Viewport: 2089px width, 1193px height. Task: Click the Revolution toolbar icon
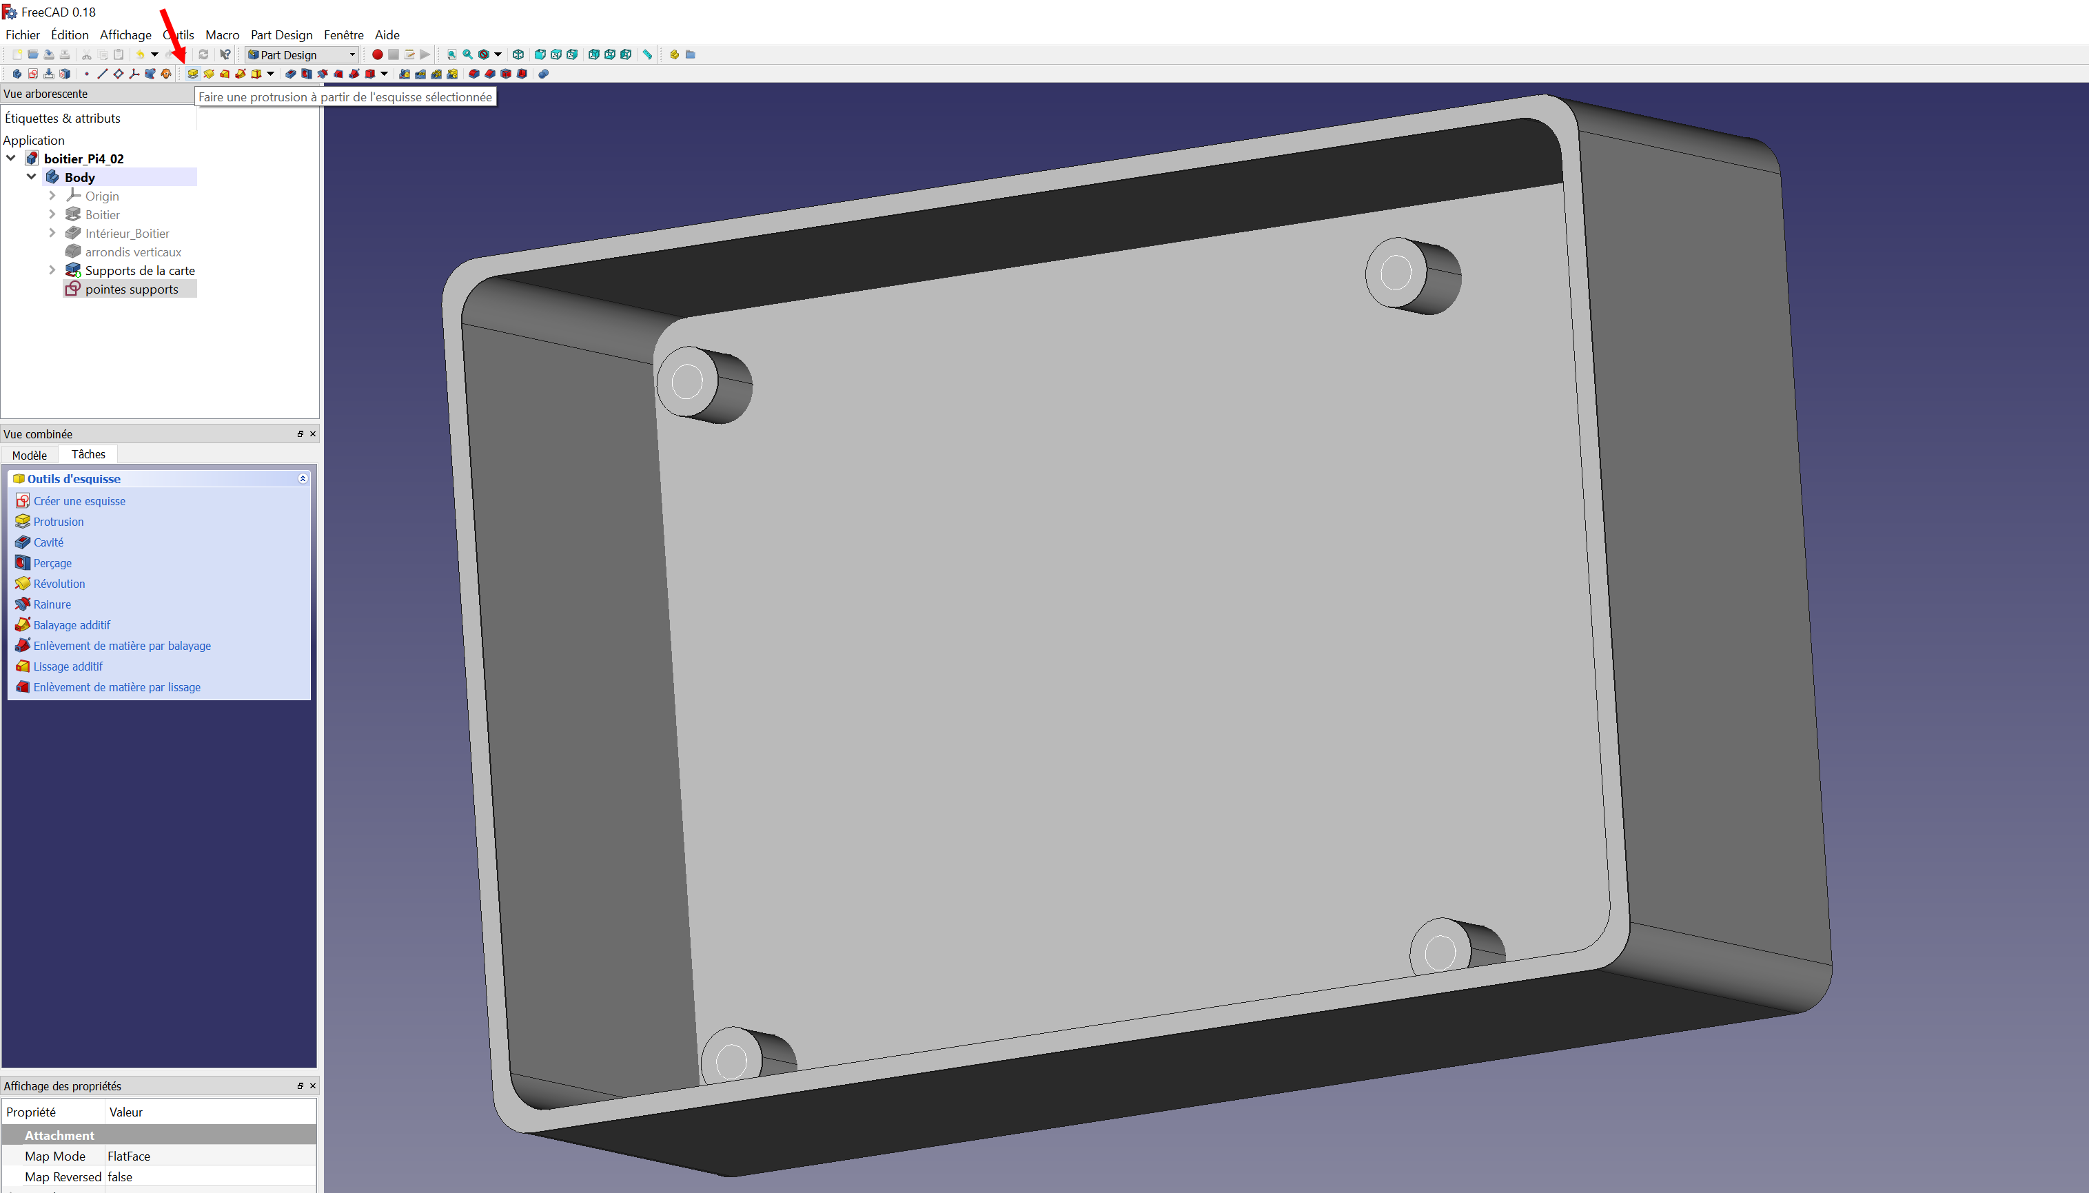(209, 74)
